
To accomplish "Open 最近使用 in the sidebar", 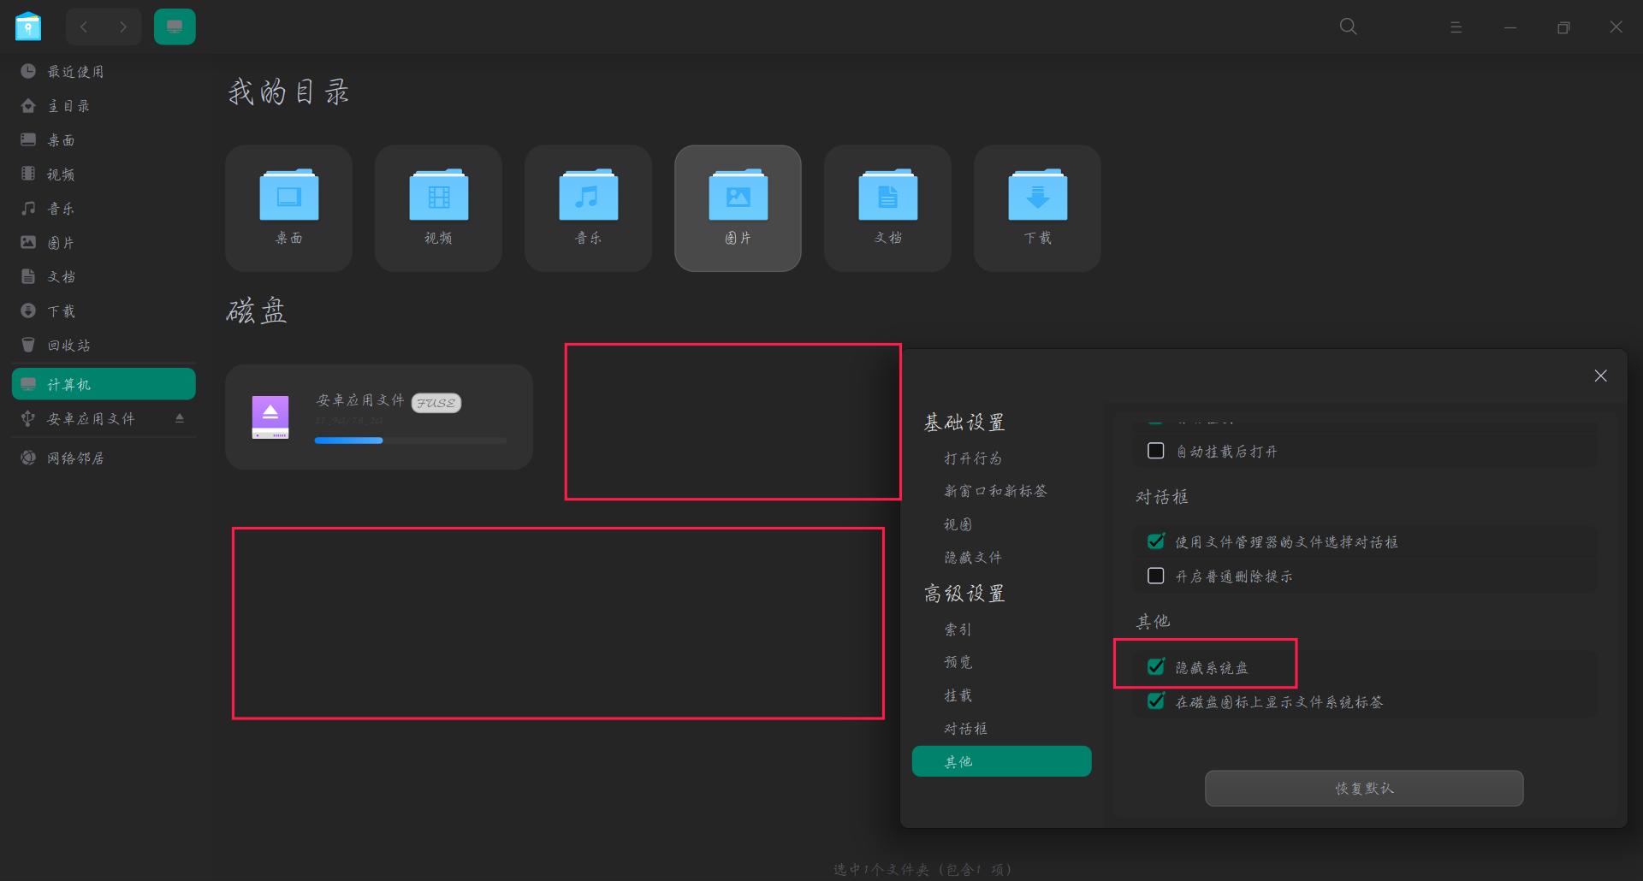I will (104, 72).
